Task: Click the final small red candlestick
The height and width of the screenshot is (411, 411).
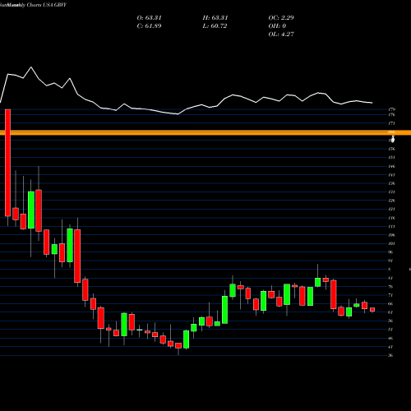Action: [x=372, y=310]
